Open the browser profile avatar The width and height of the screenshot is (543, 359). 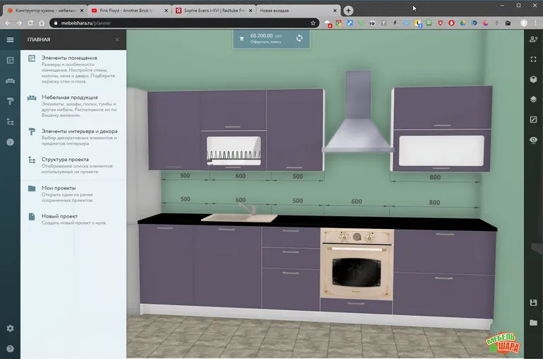coord(524,23)
